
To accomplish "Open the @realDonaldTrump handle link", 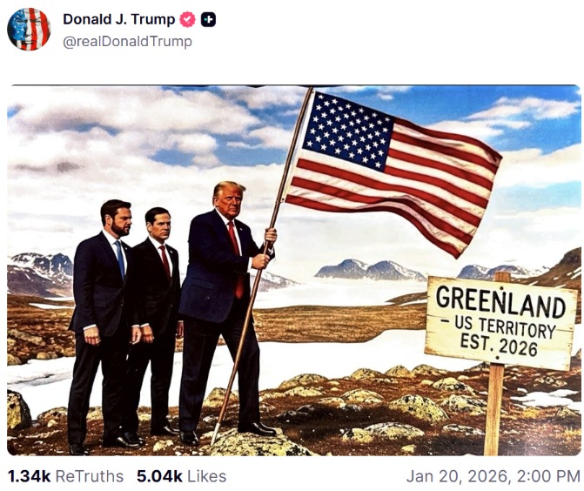I will 127,41.
